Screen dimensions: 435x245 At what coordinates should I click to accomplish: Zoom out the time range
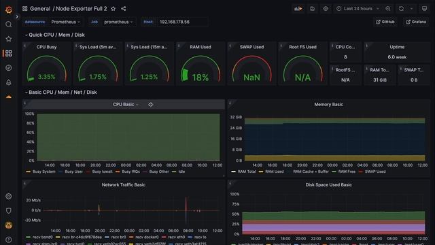pos(388,9)
